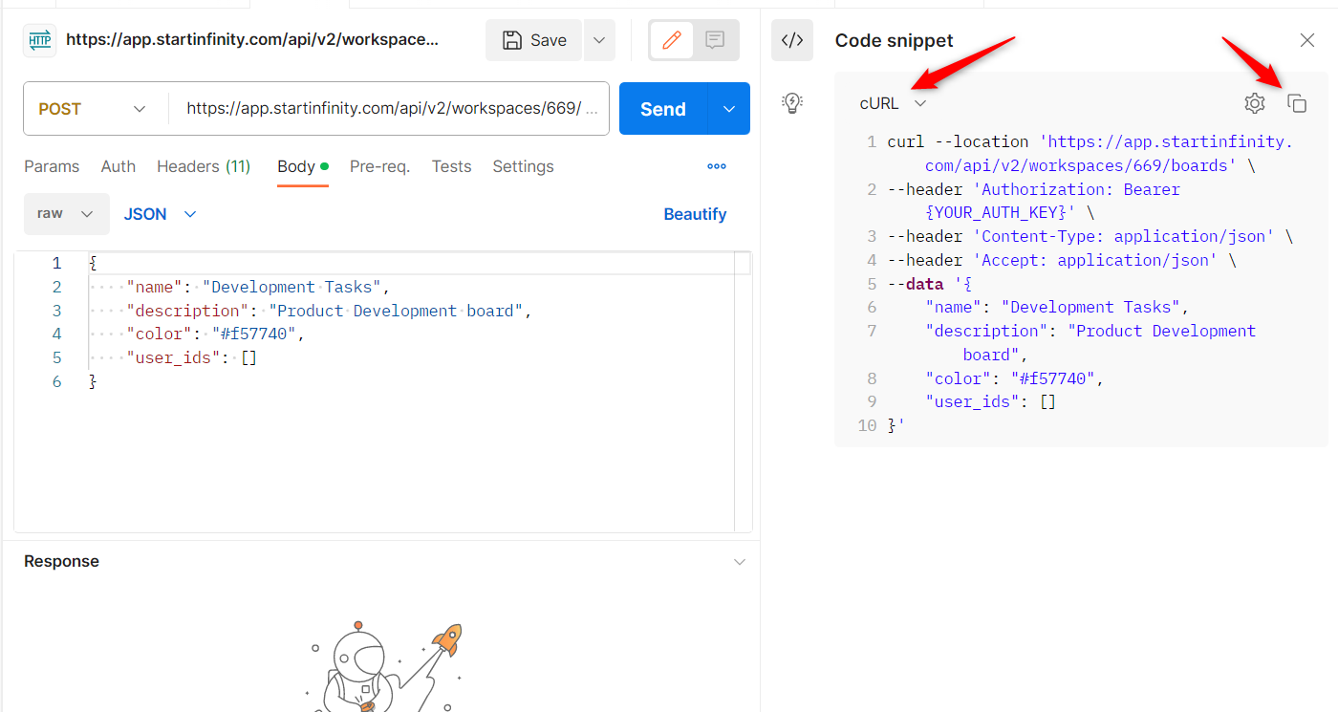Switch to edit mode pencil icon
Viewport: 1338px width, 712px height.
pos(672,40)
